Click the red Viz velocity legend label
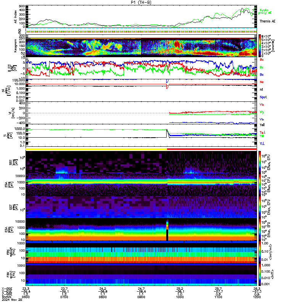The width and height of the screenshot is (286, 305). point(262,104)
